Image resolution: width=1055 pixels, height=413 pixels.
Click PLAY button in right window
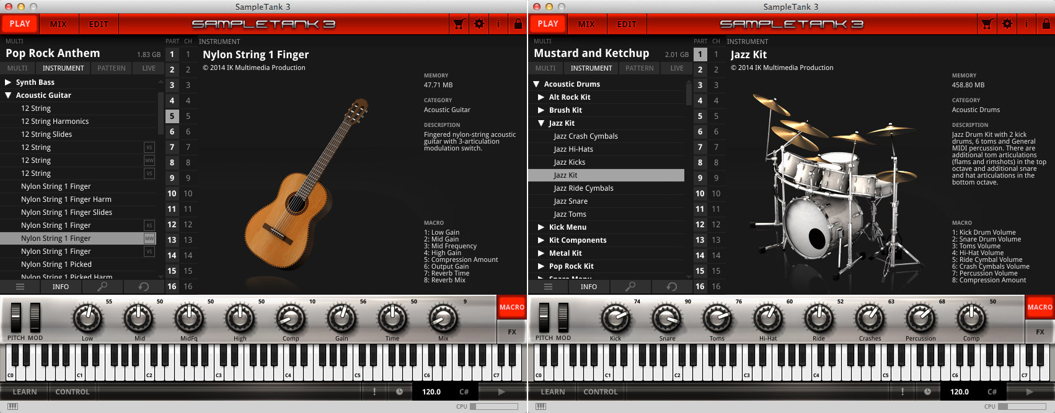pos(548,24)
